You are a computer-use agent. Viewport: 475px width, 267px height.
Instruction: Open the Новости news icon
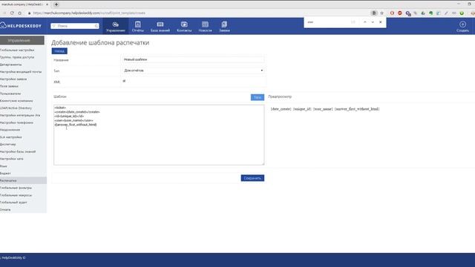pyautogui.click(x=205, y=27)
